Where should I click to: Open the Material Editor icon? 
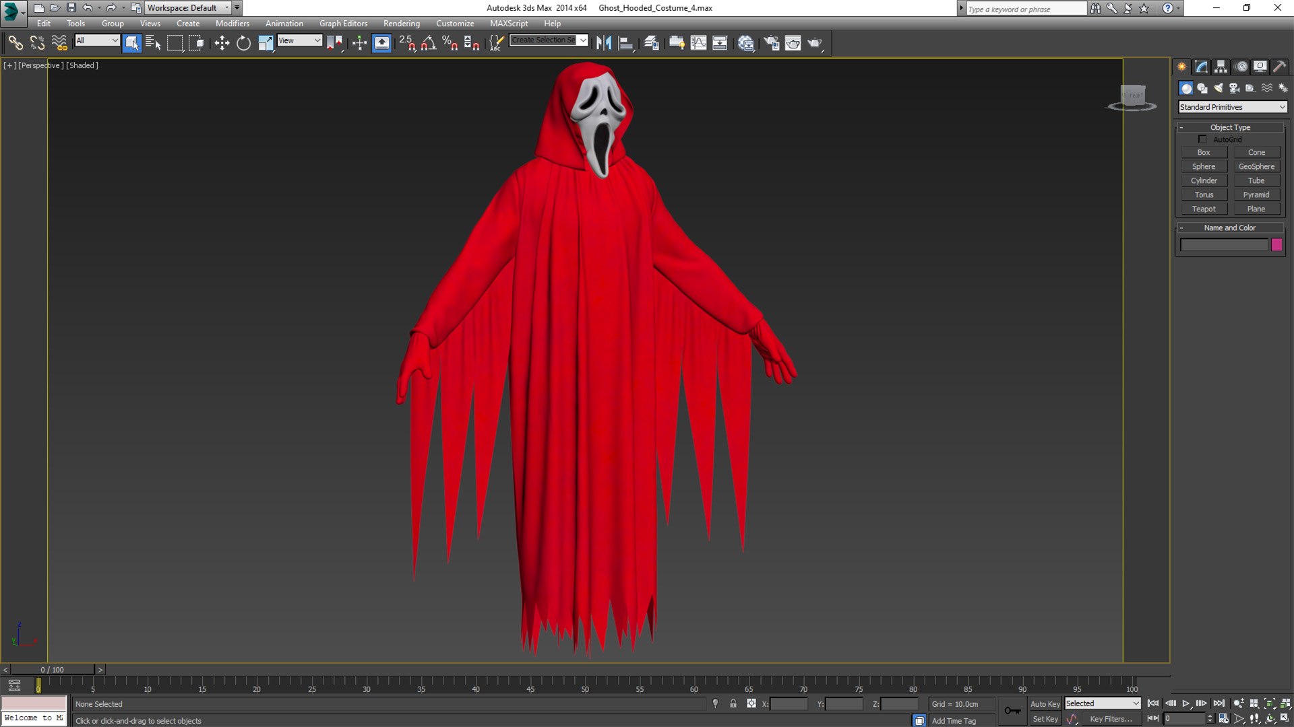745,43
